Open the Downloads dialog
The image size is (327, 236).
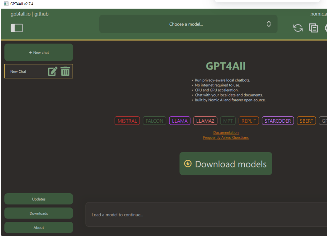pyautogui.click(x=39, y=213)
